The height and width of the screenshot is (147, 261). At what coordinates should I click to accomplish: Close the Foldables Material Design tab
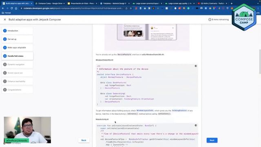tap(129, 3)
